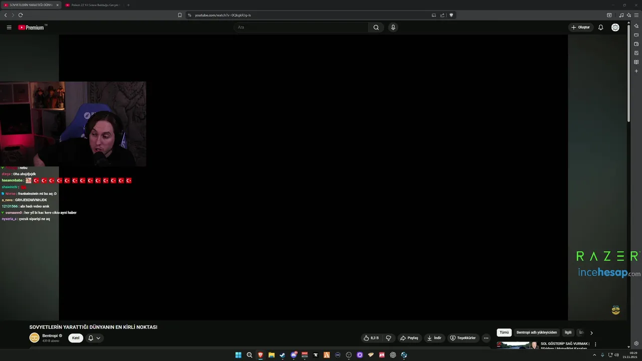Screen dimensions: 642x361
Task: Open Windows Start menu
Action: (x=238, y=355)
